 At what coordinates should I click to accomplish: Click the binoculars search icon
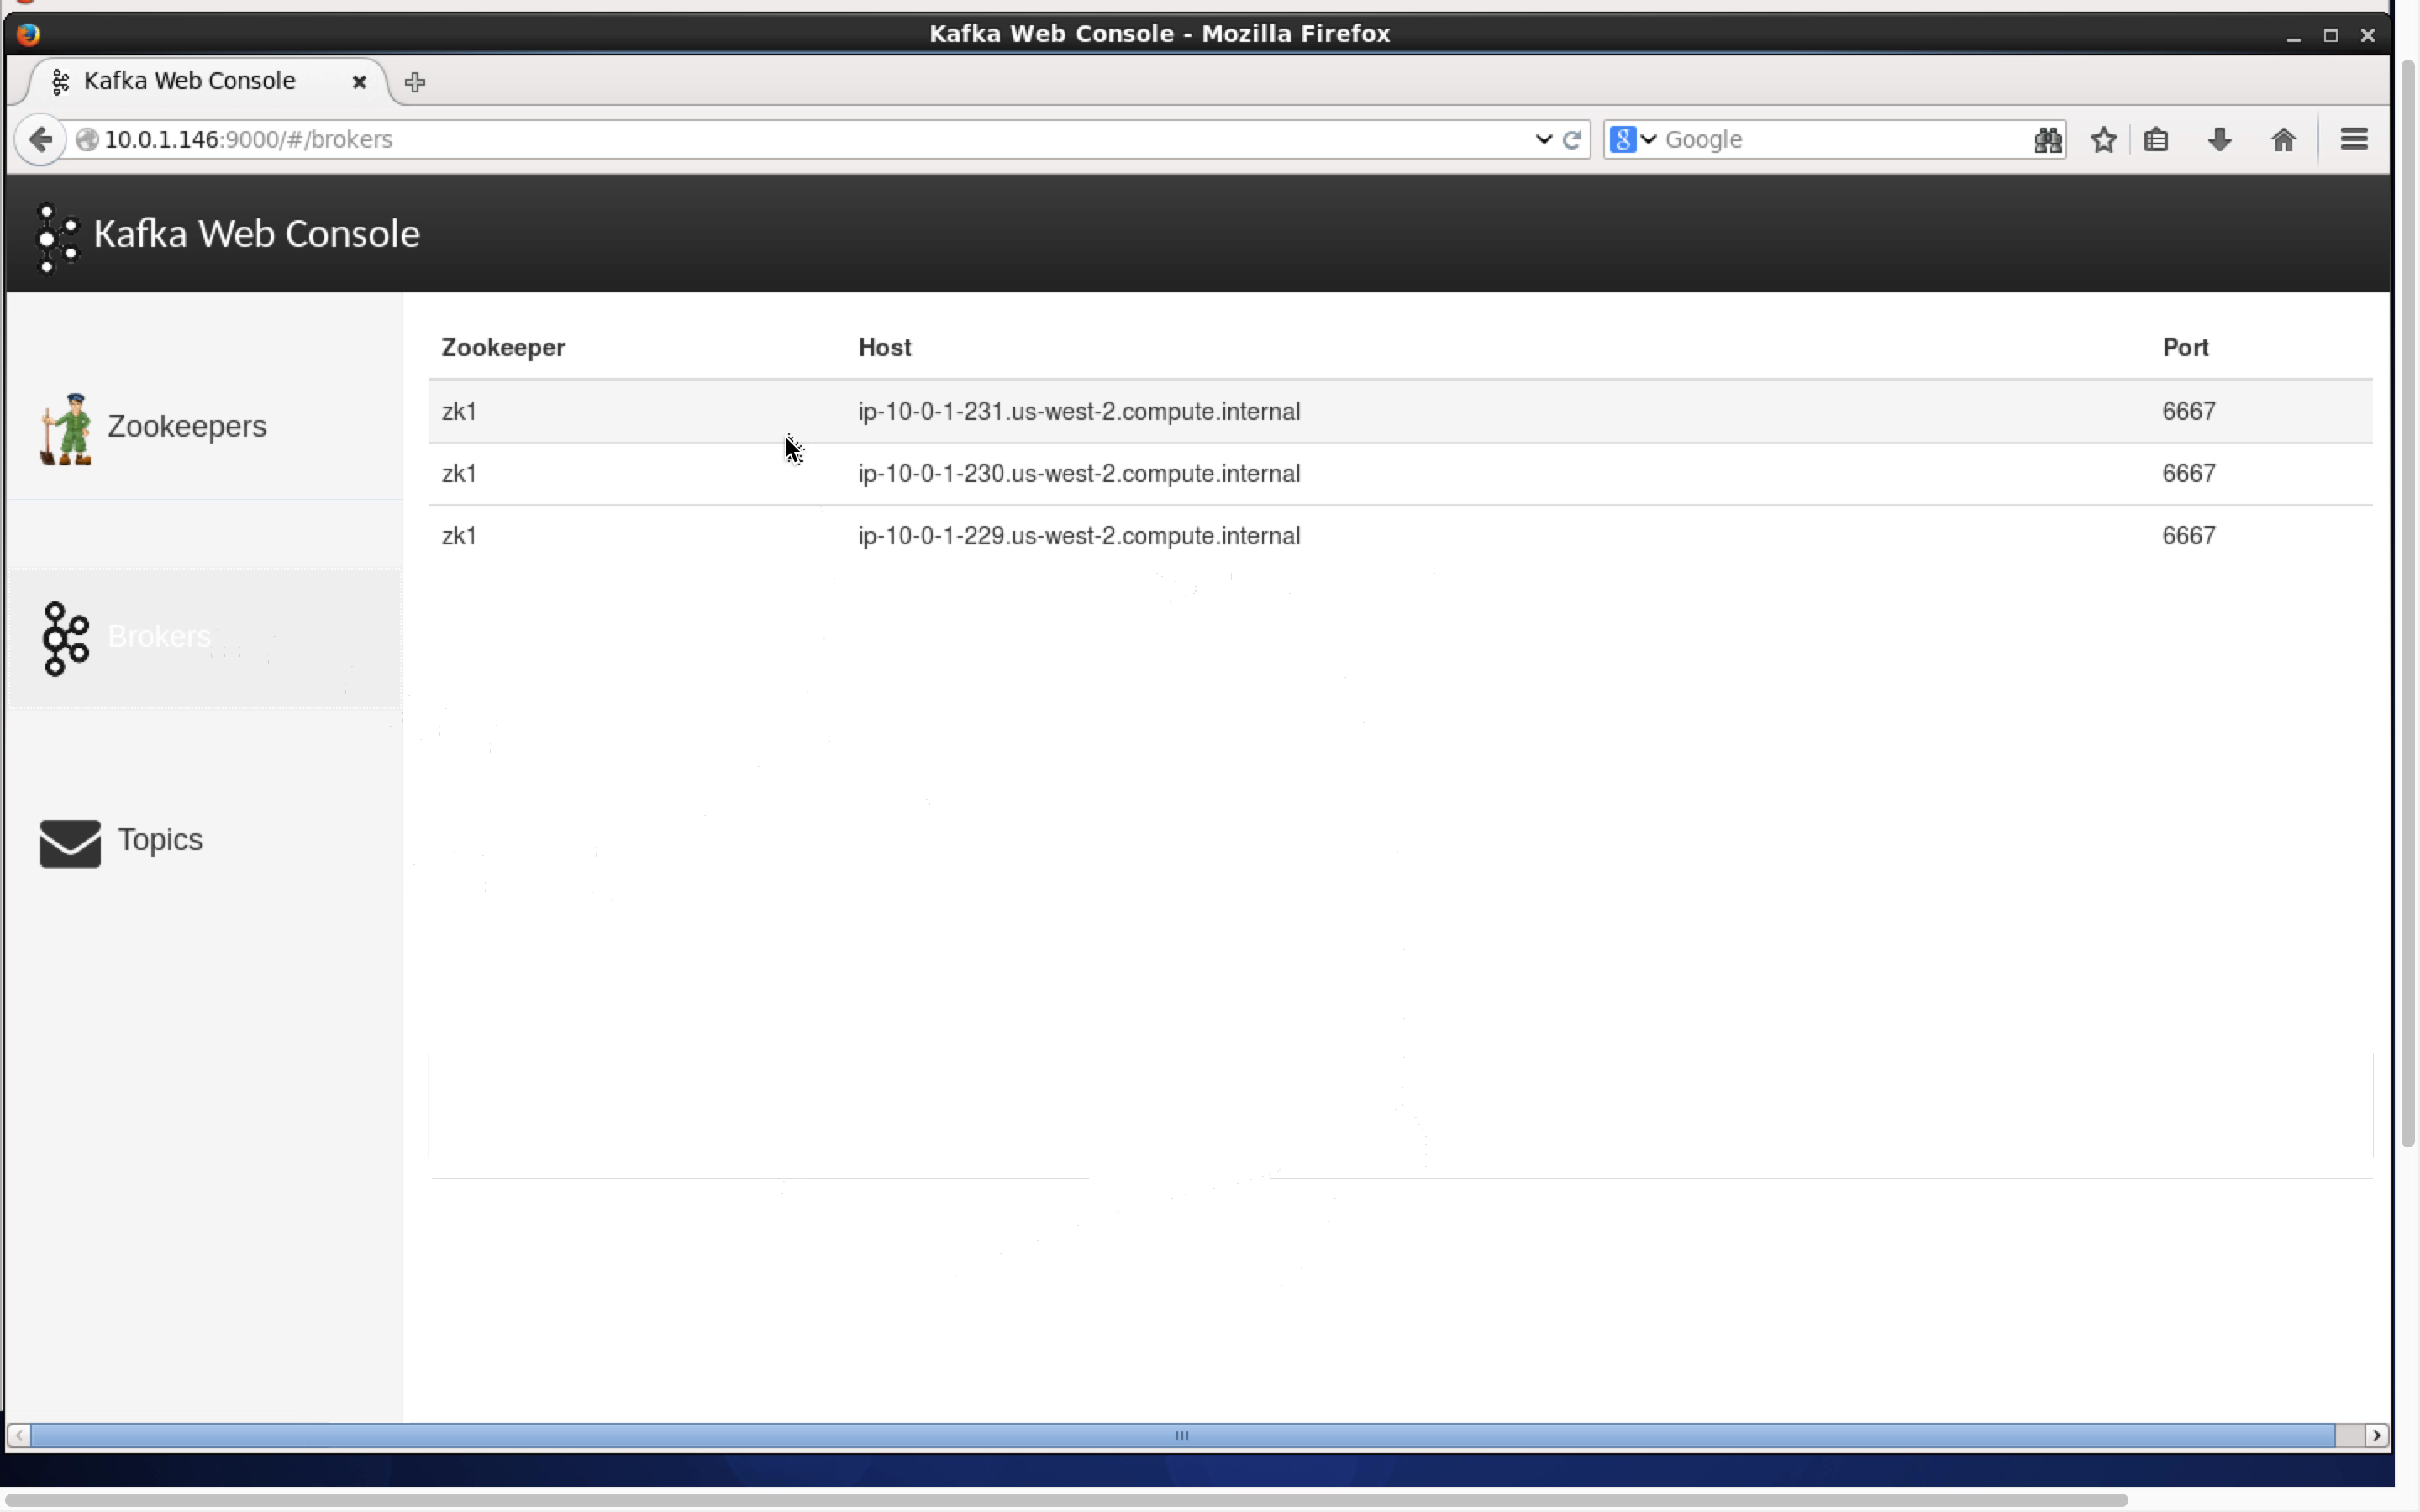[x=2047, y=139]
